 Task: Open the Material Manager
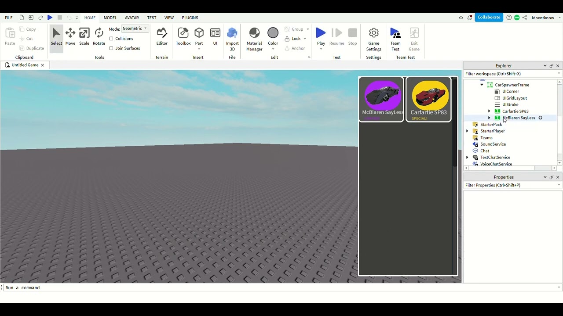tap(254, 39)
